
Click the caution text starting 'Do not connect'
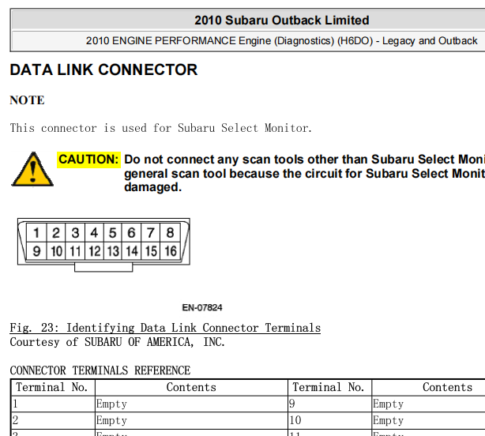(304, 160)
